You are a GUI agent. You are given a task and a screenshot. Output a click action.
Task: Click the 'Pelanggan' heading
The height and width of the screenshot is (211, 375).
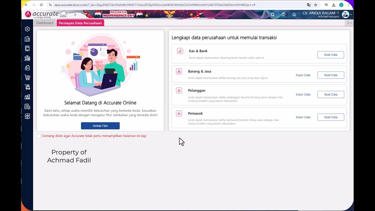pos(197,91)
